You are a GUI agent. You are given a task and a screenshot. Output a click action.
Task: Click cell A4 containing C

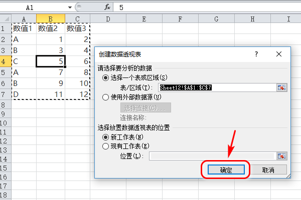[x=24, y=61]
